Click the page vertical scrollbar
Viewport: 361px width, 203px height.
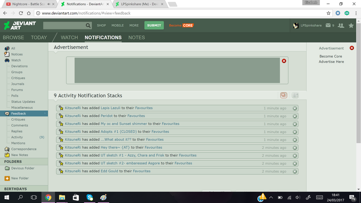[x=359, y=83]
